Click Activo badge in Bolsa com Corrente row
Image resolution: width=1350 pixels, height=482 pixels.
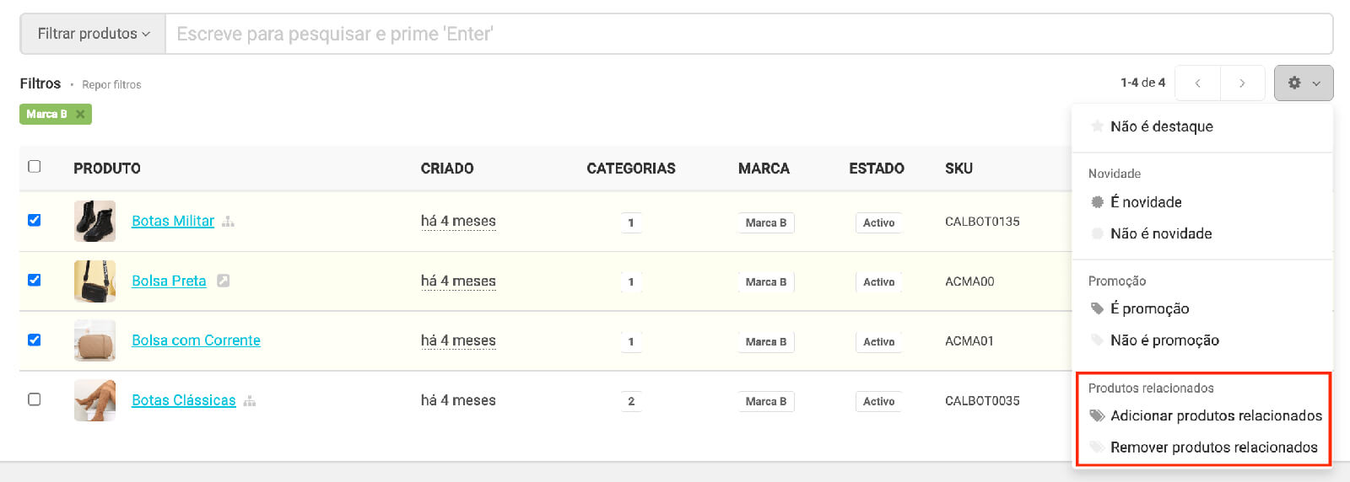878,341
